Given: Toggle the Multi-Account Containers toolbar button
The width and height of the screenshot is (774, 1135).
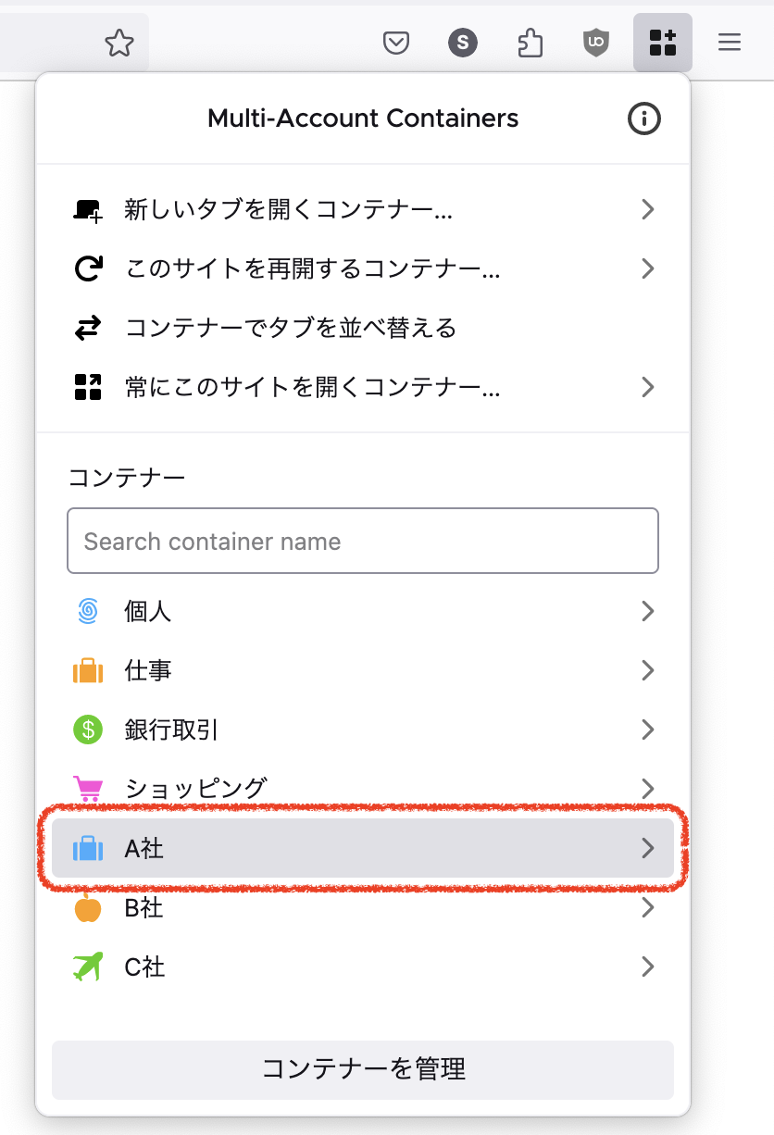Looking at the screenshot, I should click(663, 43).
